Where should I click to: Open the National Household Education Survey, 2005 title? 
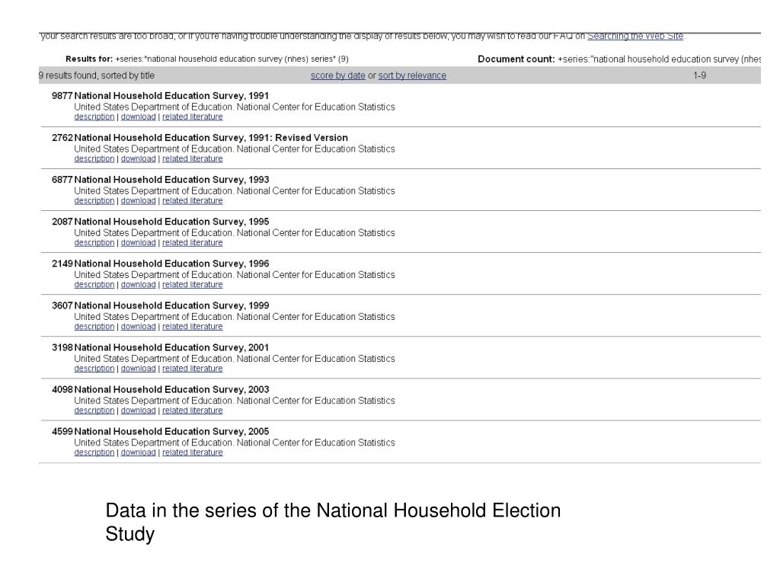point(171,431)
